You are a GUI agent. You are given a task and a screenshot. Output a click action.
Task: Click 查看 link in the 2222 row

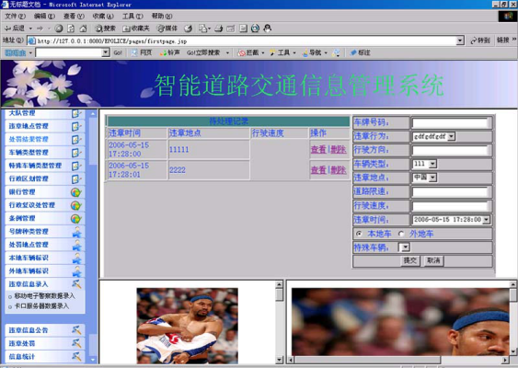click(x=318, y=170)
